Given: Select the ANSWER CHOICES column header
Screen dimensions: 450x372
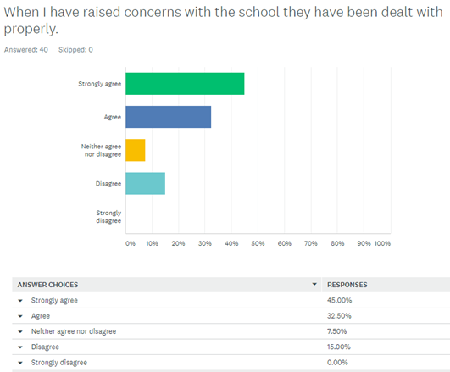Looking at the screenshot, I should 47,285.
